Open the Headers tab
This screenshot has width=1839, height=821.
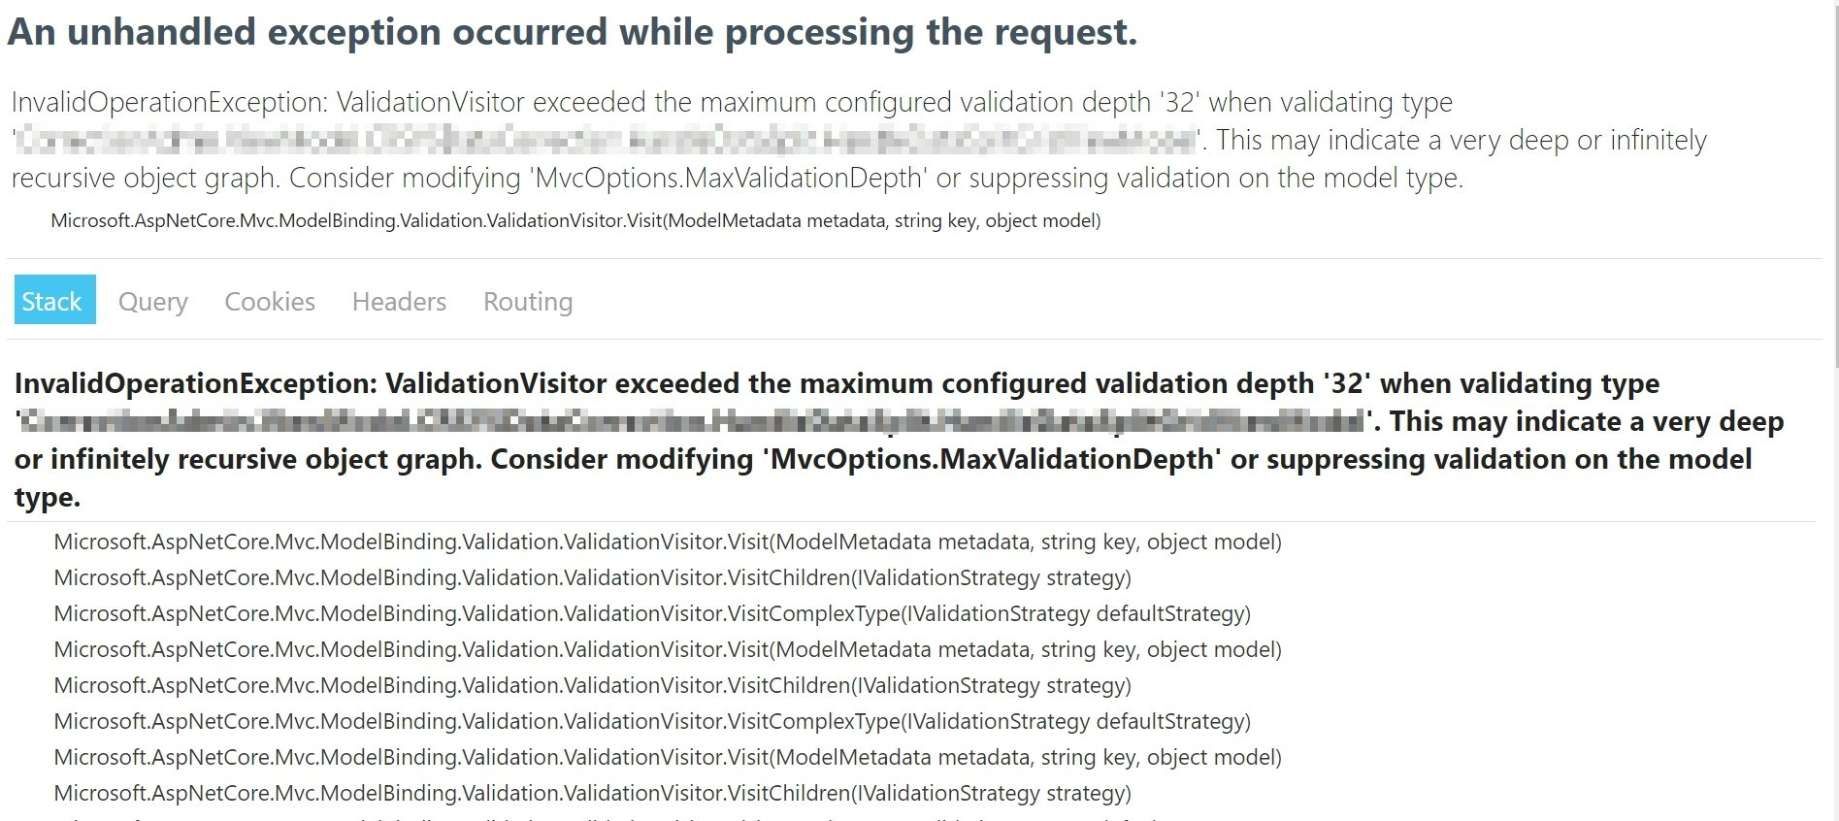(x=399, y=302)
